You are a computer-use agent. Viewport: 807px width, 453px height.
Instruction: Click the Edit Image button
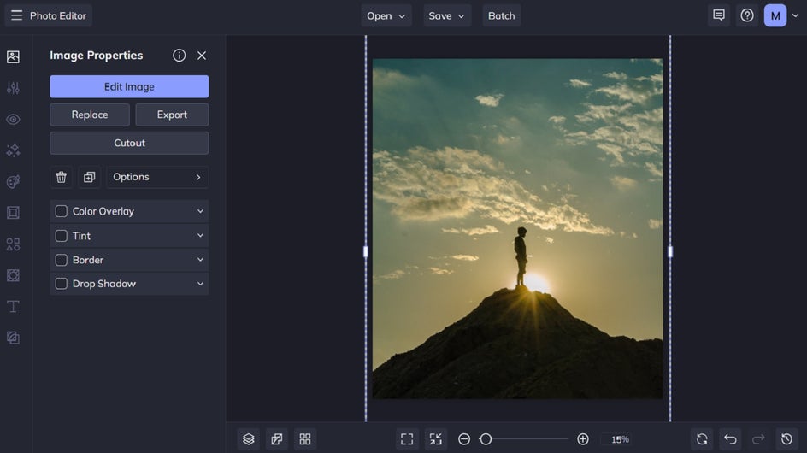click(x=129, y=86)
